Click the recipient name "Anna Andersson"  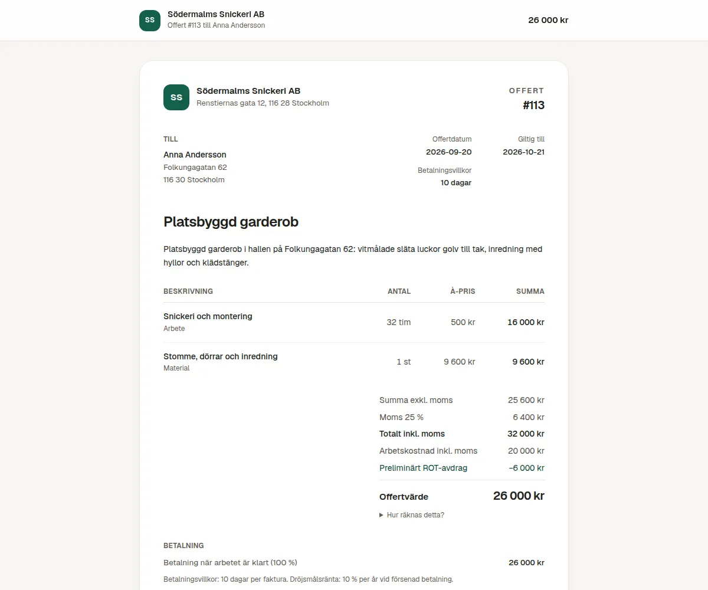click(x=195, y=155)
